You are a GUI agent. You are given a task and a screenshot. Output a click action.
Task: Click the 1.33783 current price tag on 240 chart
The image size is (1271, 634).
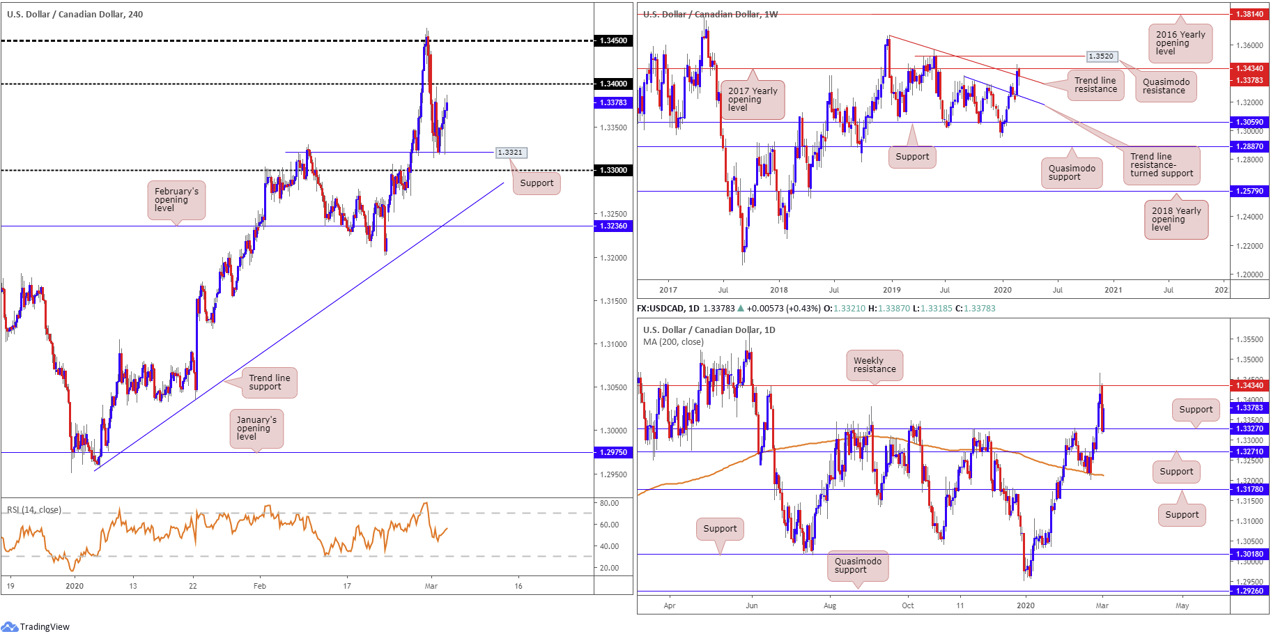613,102
